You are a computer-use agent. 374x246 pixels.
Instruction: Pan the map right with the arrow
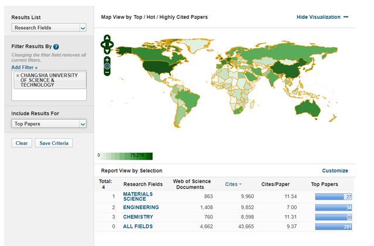111,45
